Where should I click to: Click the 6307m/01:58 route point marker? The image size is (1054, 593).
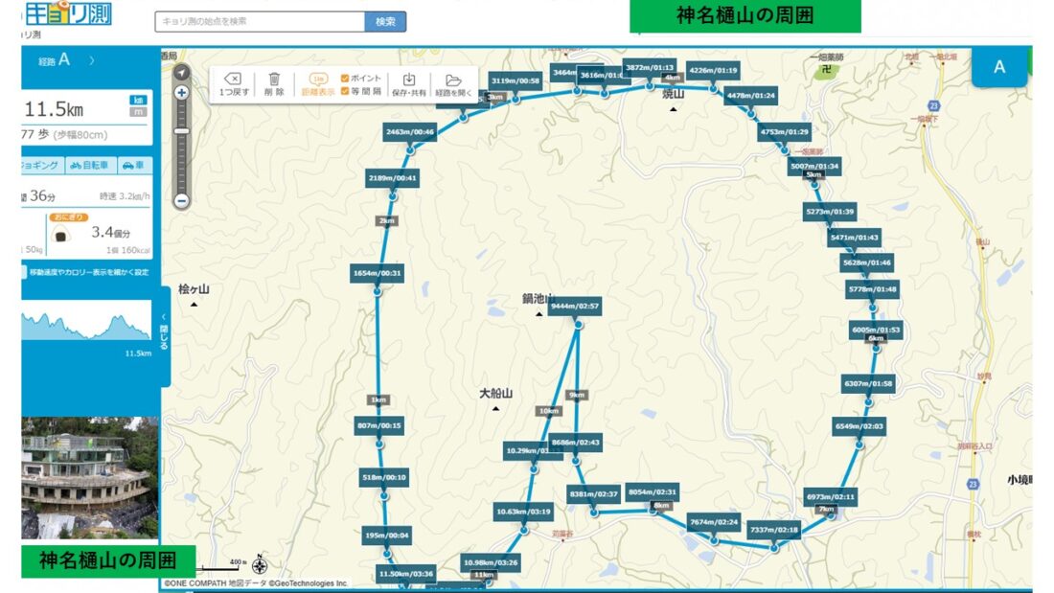pyautogui.click(x=868, y=384)
